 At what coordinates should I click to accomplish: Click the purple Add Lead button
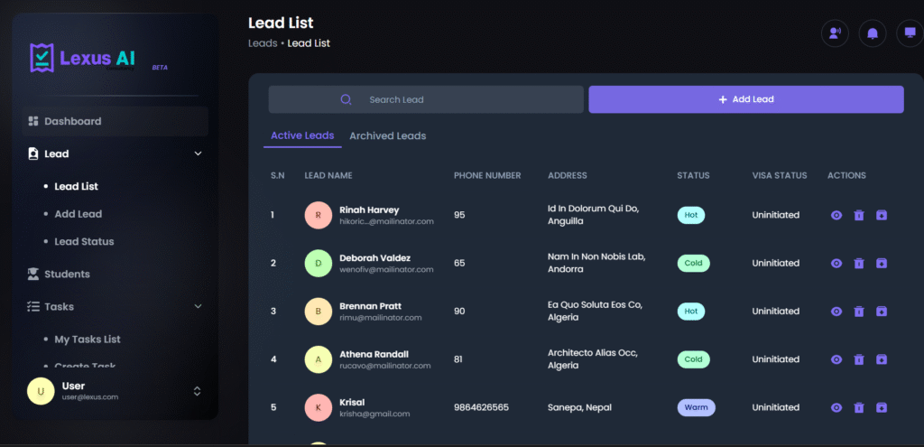click(x=746, y=99)
